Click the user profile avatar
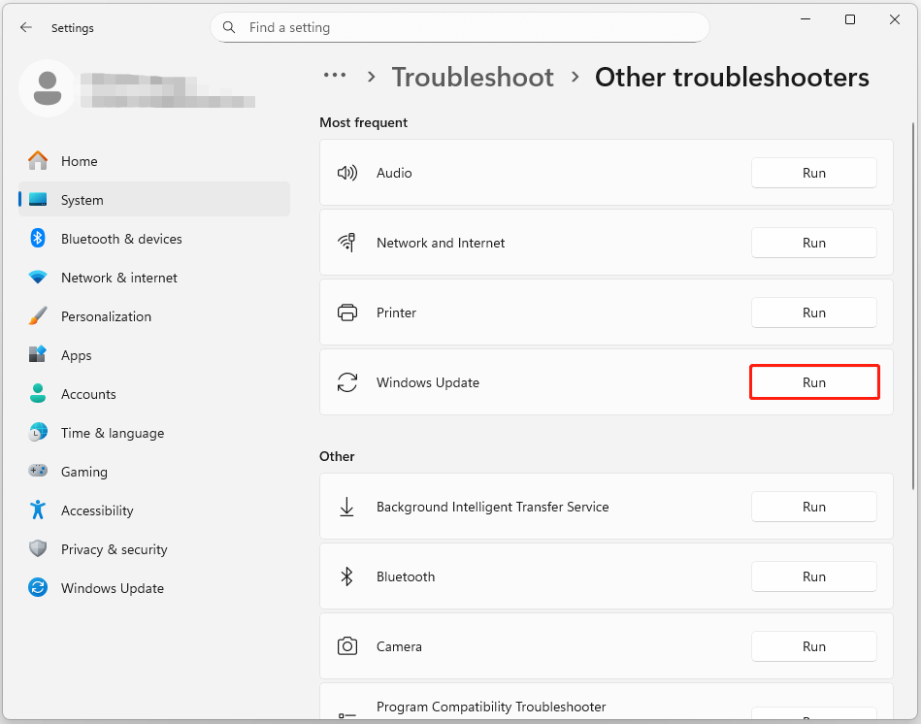 [47, 87]
